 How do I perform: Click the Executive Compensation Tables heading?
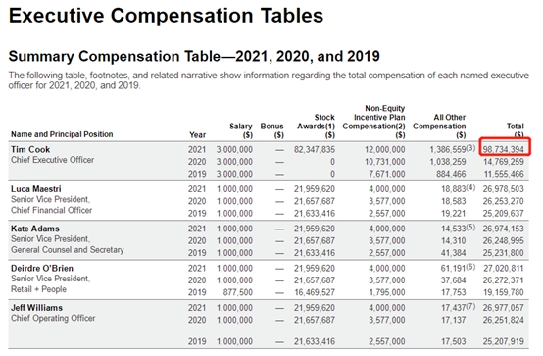click(x=167, y=16)
